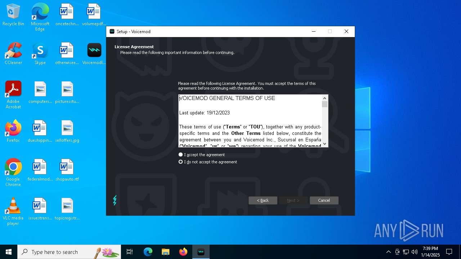Click license scrollbar down arrow

click(x=325, y=144)
